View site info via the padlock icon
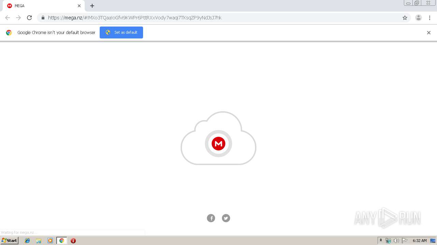The image size is (437, 245). [43, 18]
